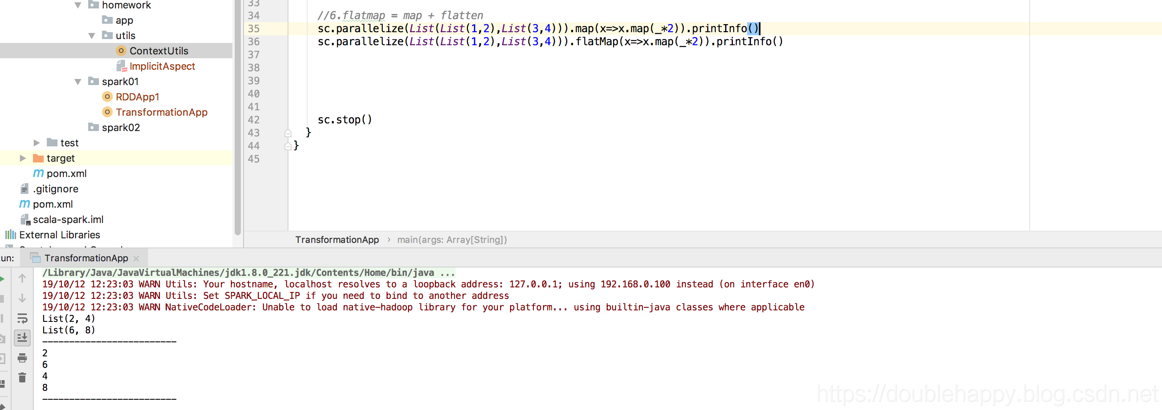
Task: Click the camera thread-dump icon in Run panel
Action: click(2, 339)
